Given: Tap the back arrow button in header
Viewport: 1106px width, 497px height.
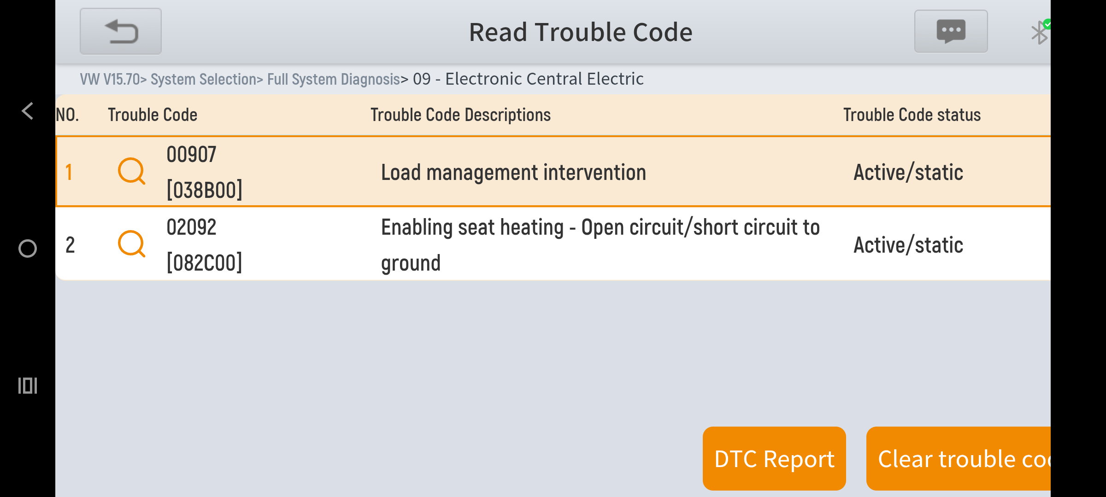Looking at the screenshot, I should (x=121, y=31).
